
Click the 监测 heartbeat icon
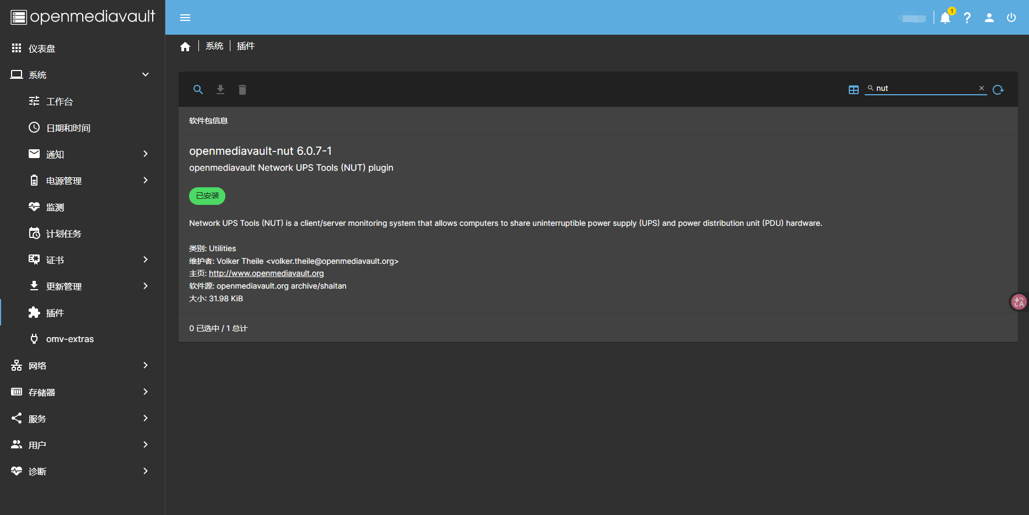34,207
